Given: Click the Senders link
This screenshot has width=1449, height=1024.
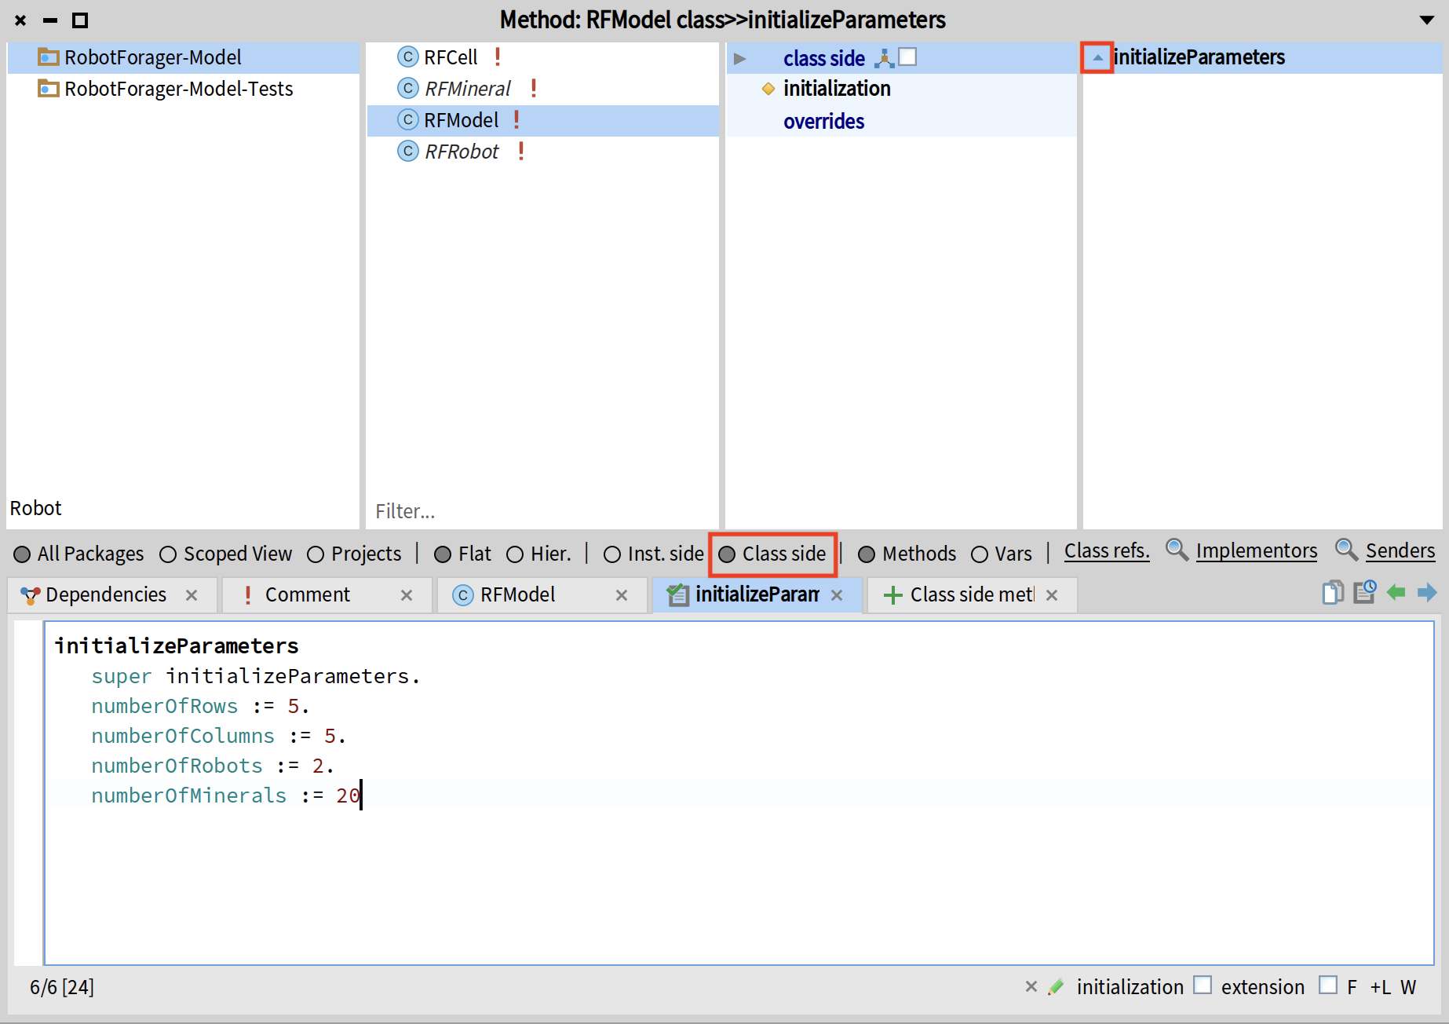Looking at the screenshot, I should click(x=1400, y=551).
